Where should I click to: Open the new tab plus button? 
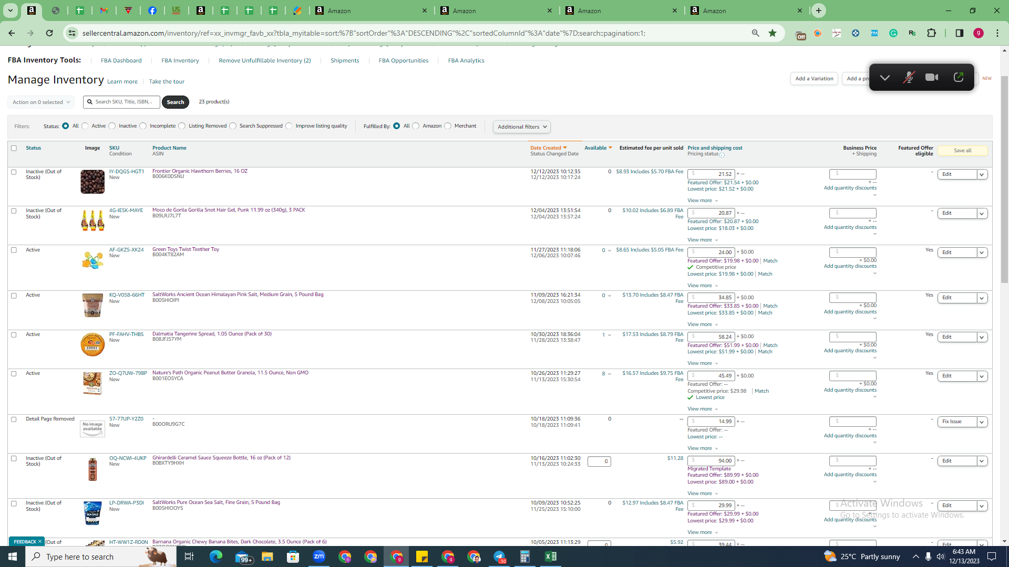click(x=819, y=10)
